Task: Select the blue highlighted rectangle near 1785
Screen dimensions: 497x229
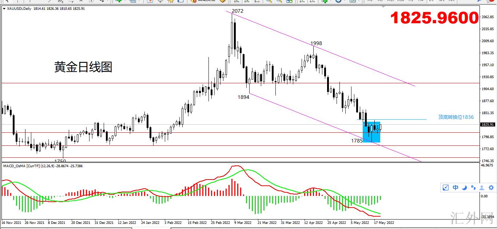Action: 371,132
